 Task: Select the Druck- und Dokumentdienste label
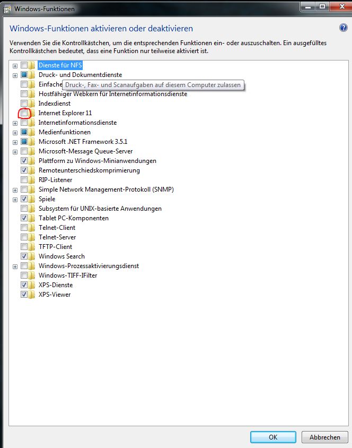pyautogui.click(x=80, y=75)
